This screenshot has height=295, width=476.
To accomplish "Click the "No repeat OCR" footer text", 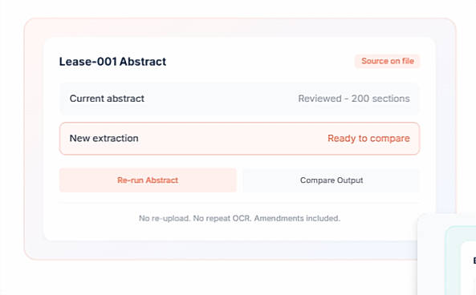I will pyautogui.click(x=222, y=218).
